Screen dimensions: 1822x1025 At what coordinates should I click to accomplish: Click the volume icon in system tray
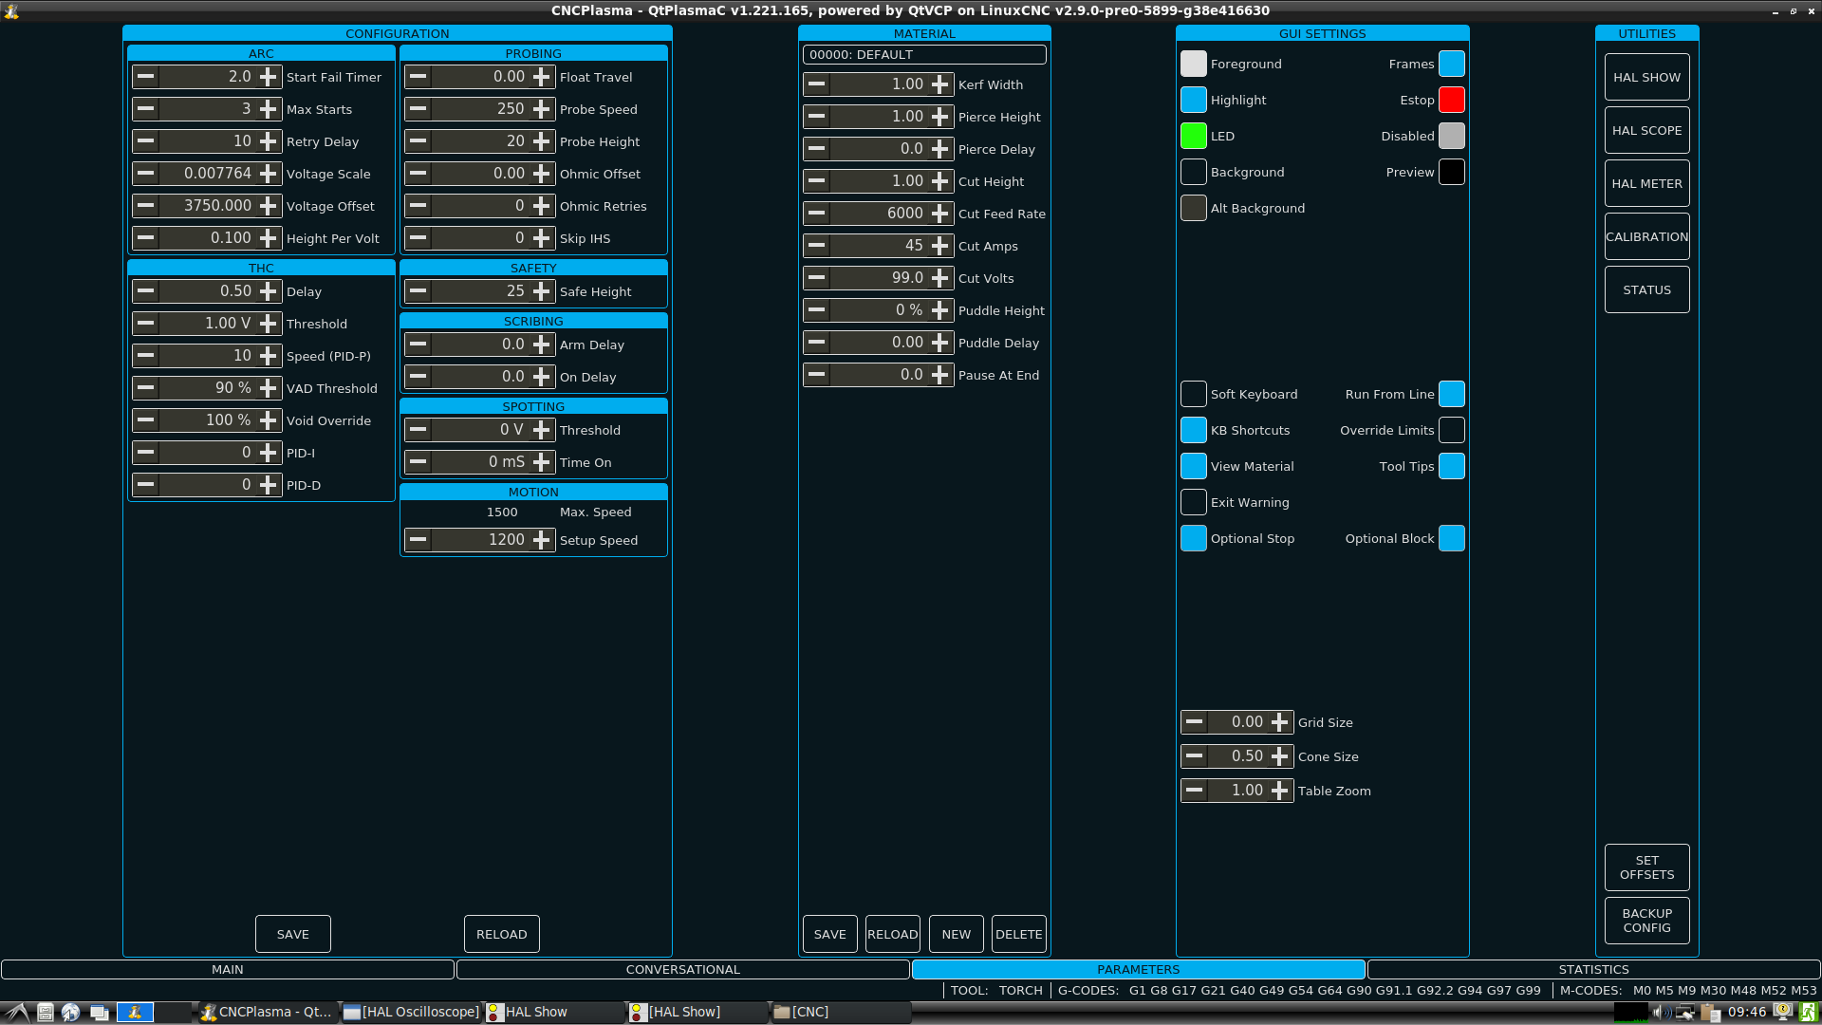tap(1662, 1012)
